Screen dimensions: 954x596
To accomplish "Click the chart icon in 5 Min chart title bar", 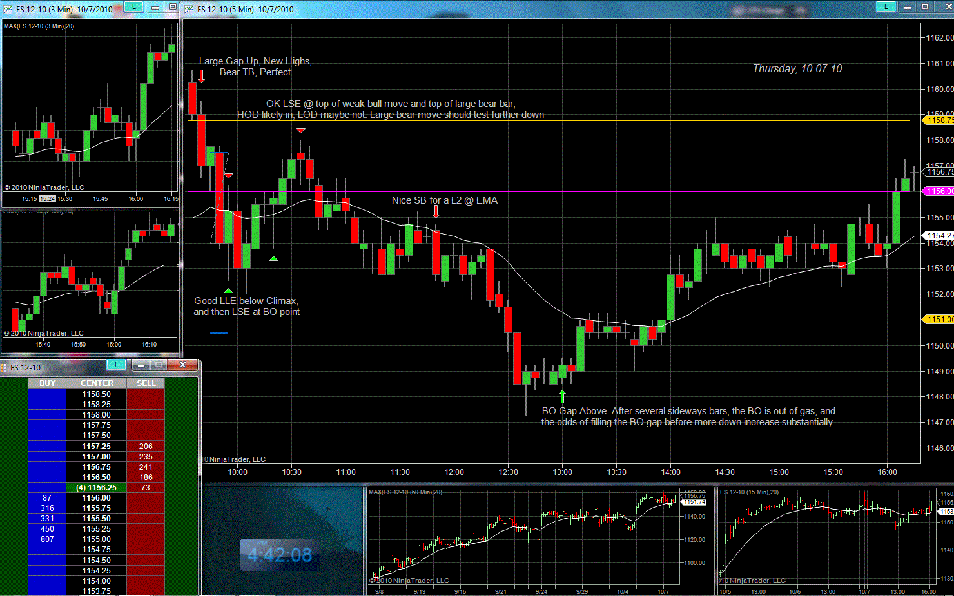I will coord(189,9).
